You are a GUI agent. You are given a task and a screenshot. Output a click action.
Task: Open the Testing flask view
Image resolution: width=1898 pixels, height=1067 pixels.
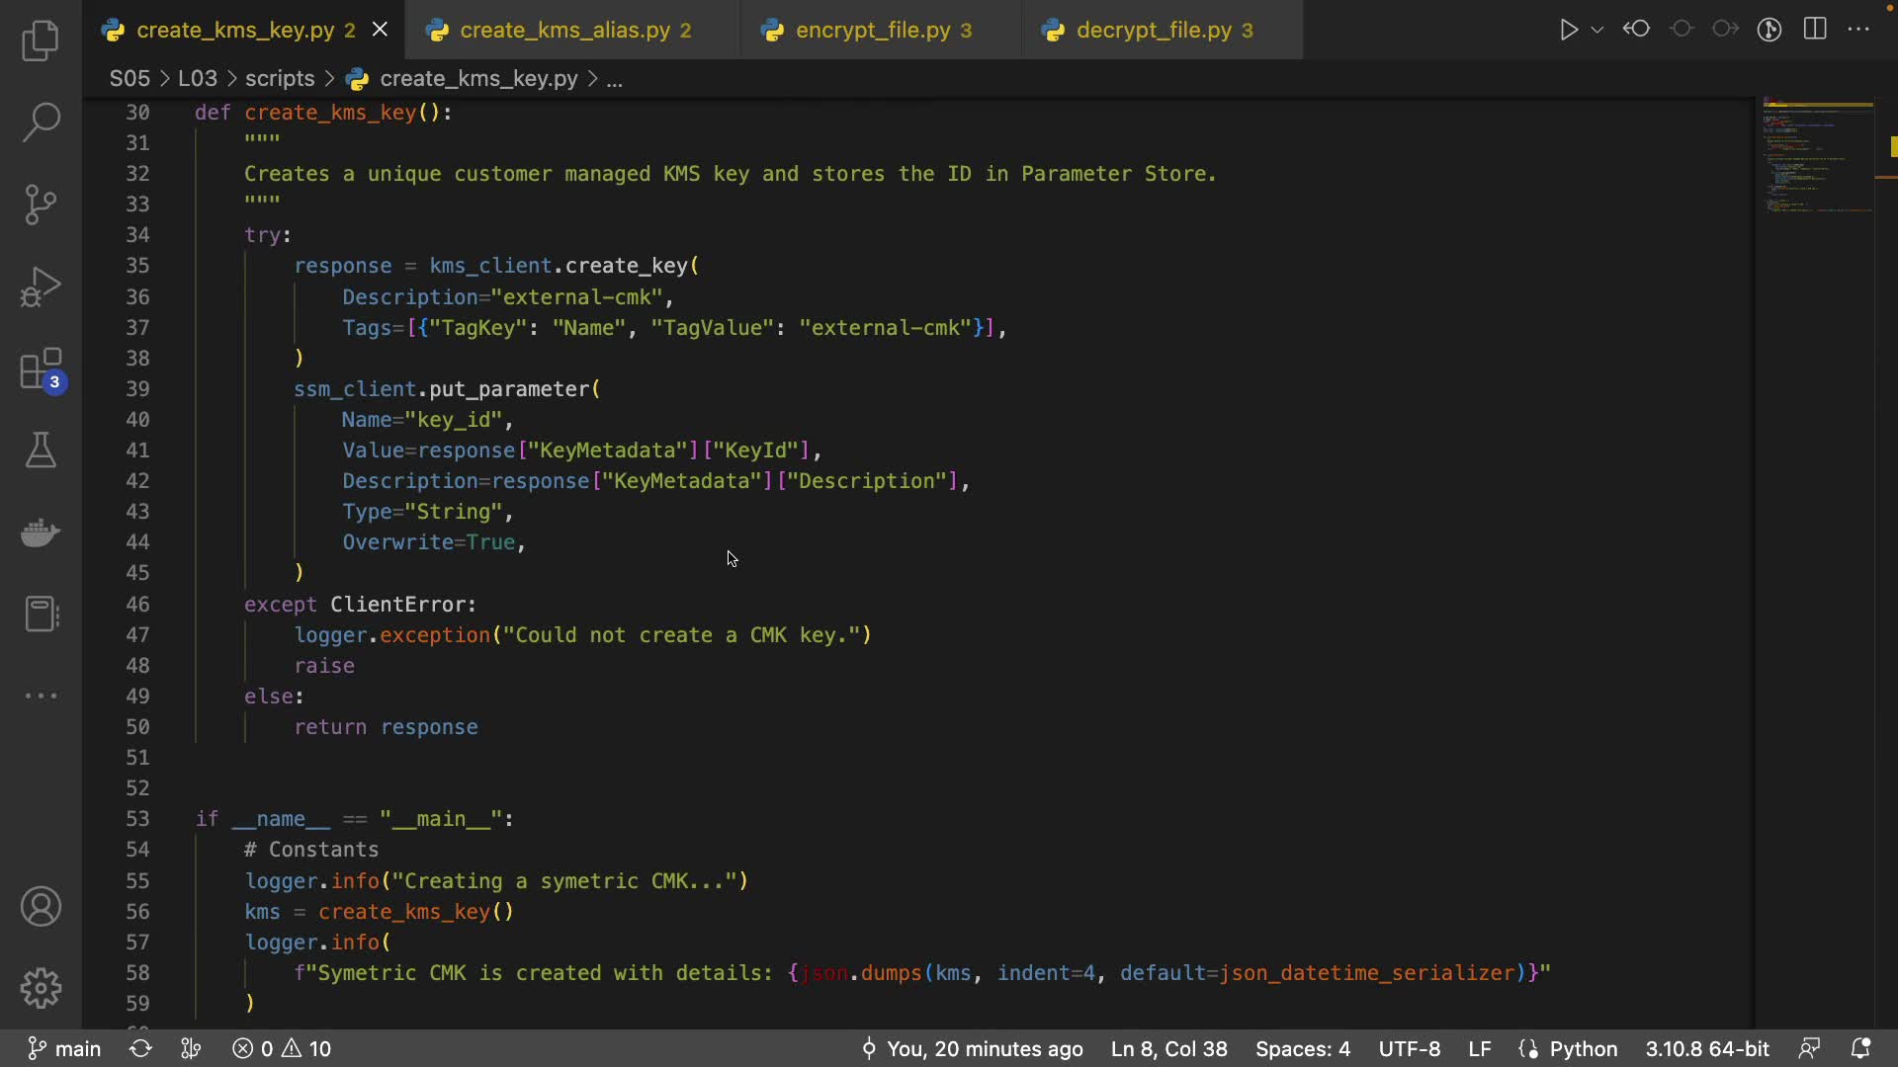(41, 451)
